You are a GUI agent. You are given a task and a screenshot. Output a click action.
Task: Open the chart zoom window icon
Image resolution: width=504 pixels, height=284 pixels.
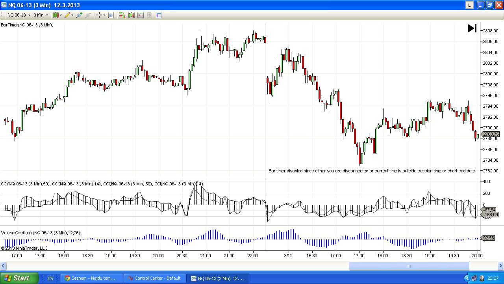[111, 15]
